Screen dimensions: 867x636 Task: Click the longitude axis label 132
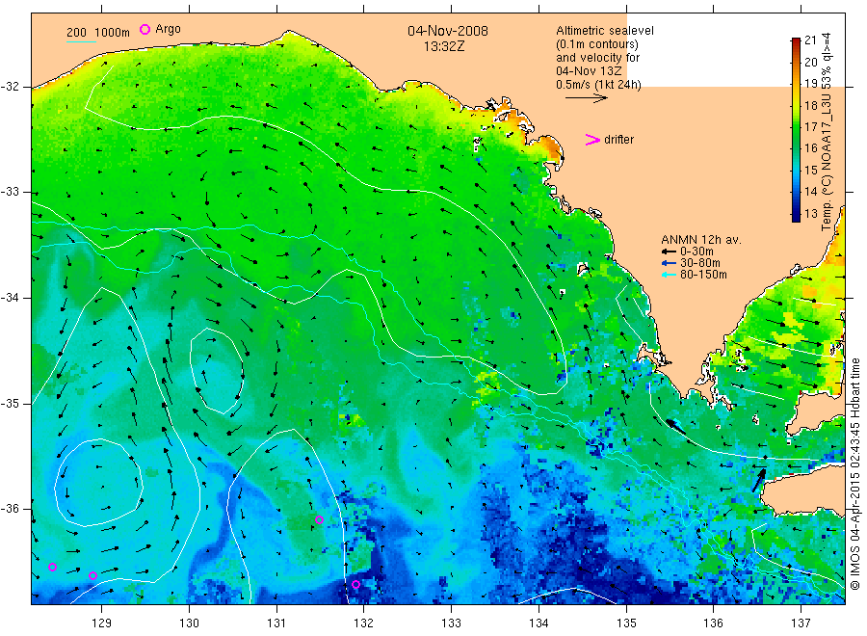364,623
